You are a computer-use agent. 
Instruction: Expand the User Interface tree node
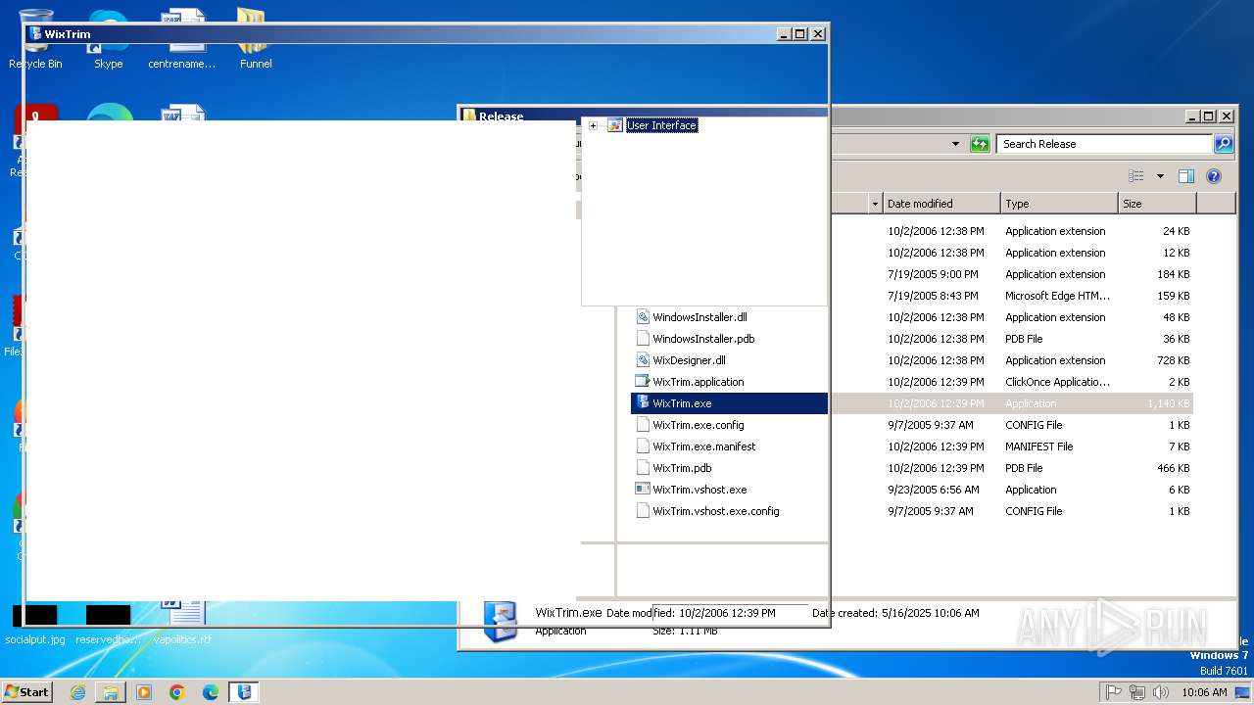click(593, 125)
